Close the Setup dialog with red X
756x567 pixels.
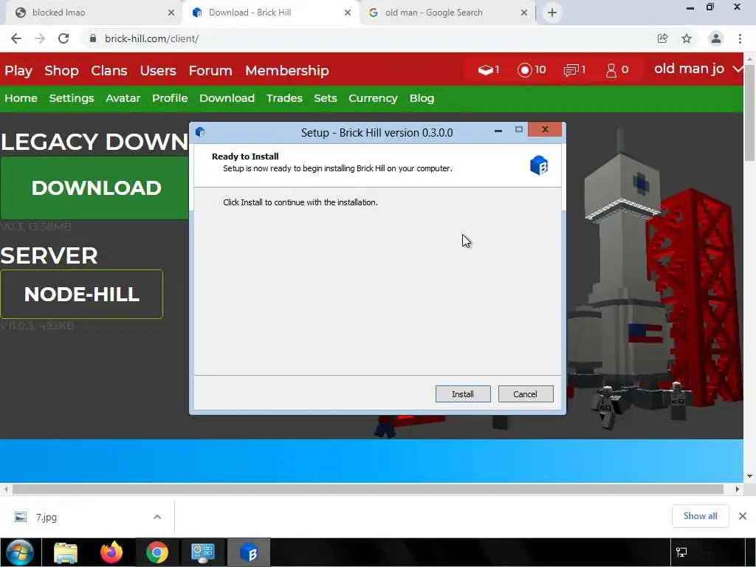545,129
